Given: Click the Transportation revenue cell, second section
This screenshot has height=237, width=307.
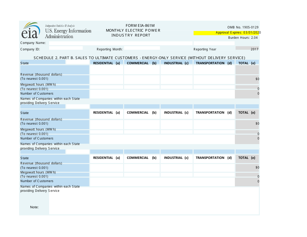Looking at the screenshot, I should 214,123.
